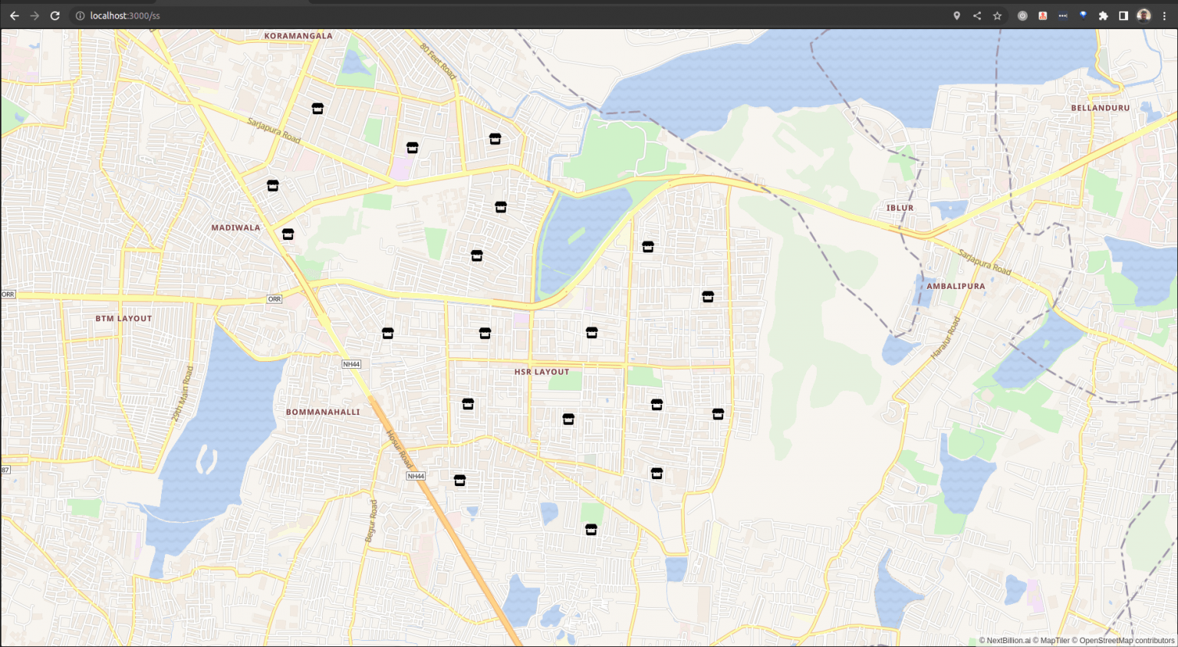Click the southernmost store marker on the map
The width and height of the screenshot is (1178, 647).
click(x=591, y=530)
